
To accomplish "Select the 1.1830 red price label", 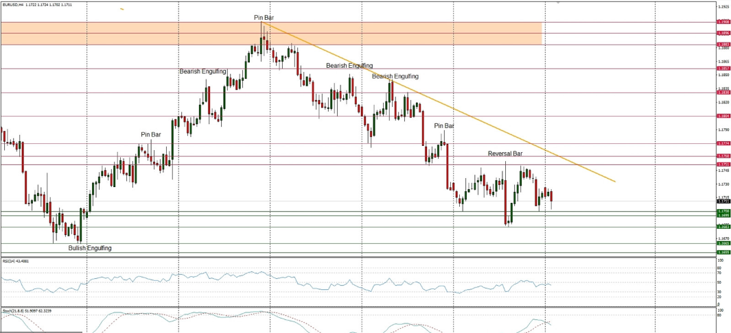I will click(x=723, y=92).
